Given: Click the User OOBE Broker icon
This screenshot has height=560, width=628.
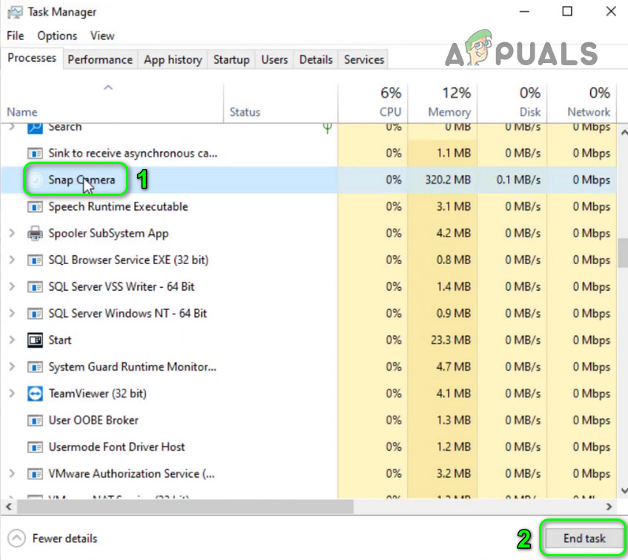Looking at the screenshot, I should tap(36, 421).
